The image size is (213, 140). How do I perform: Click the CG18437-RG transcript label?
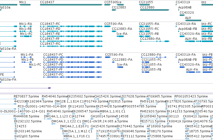(x=50, y=44)
